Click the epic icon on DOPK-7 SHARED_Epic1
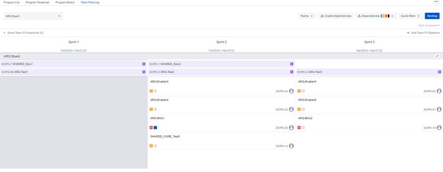 click(143, 64)
